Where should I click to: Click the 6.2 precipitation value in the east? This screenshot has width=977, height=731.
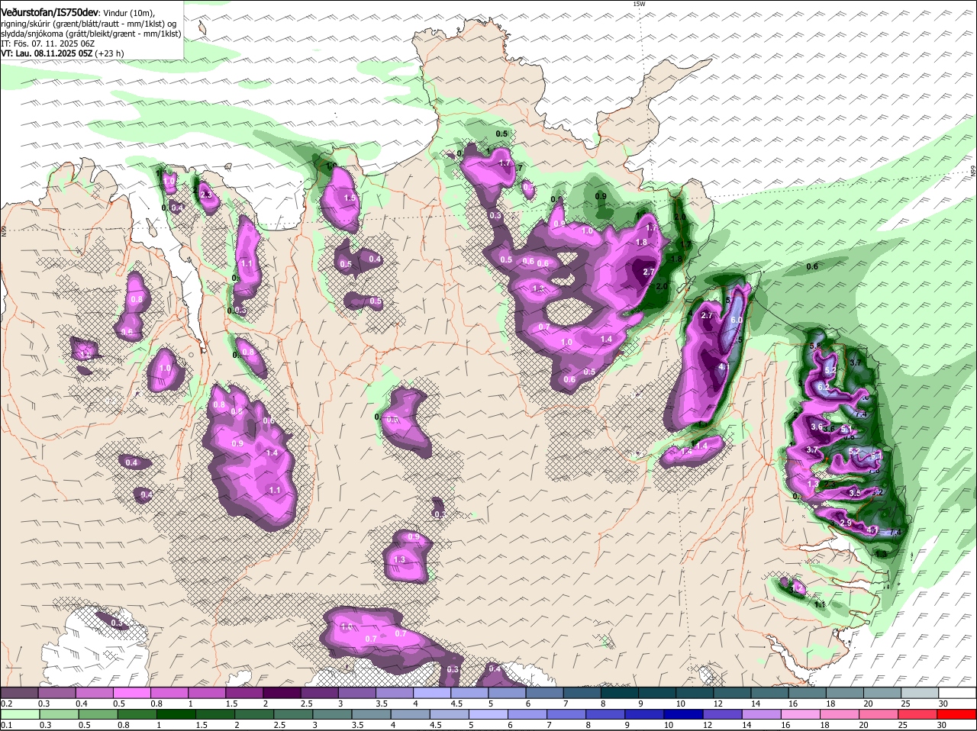click(x=823, y=388)
